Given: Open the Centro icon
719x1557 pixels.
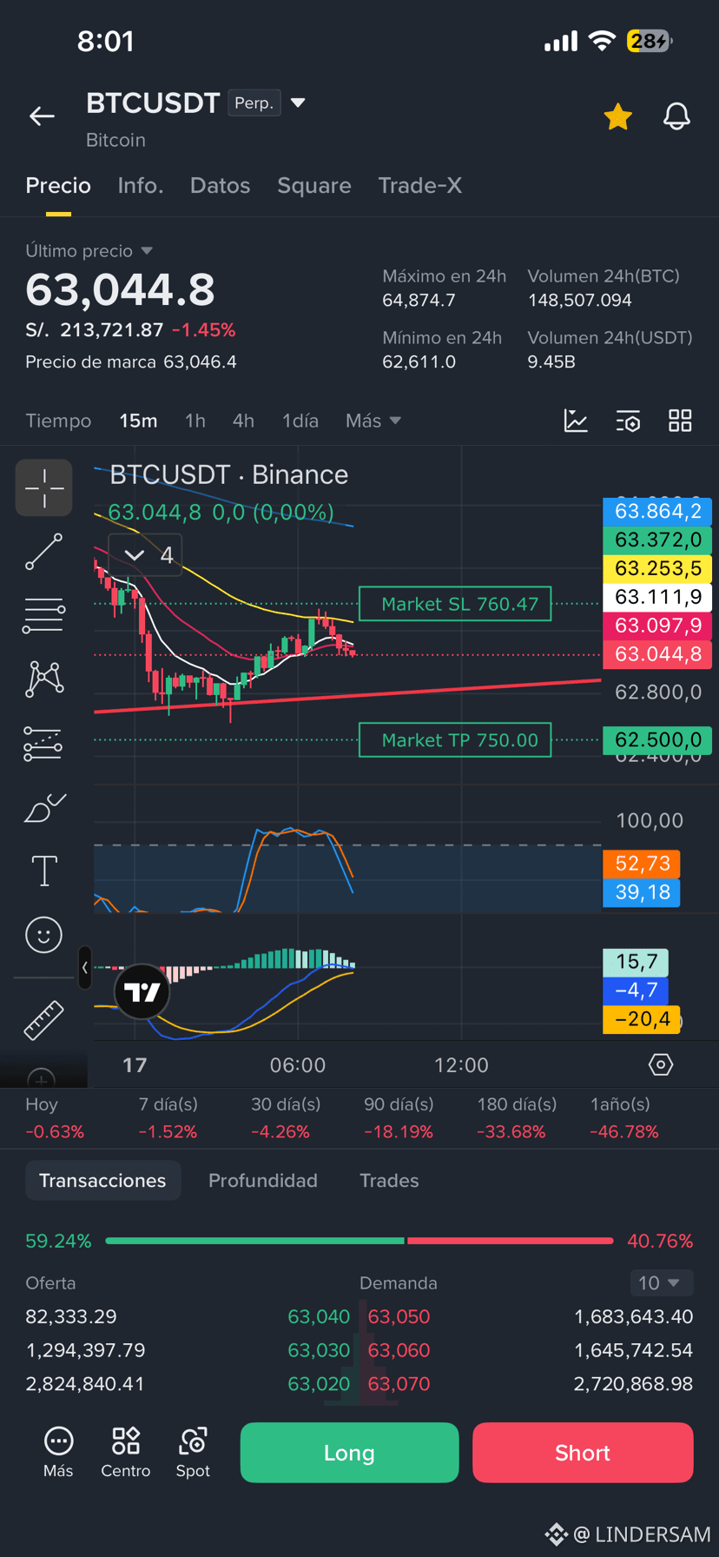Looking at the screenshot, I should click(x=126, y=1452).
